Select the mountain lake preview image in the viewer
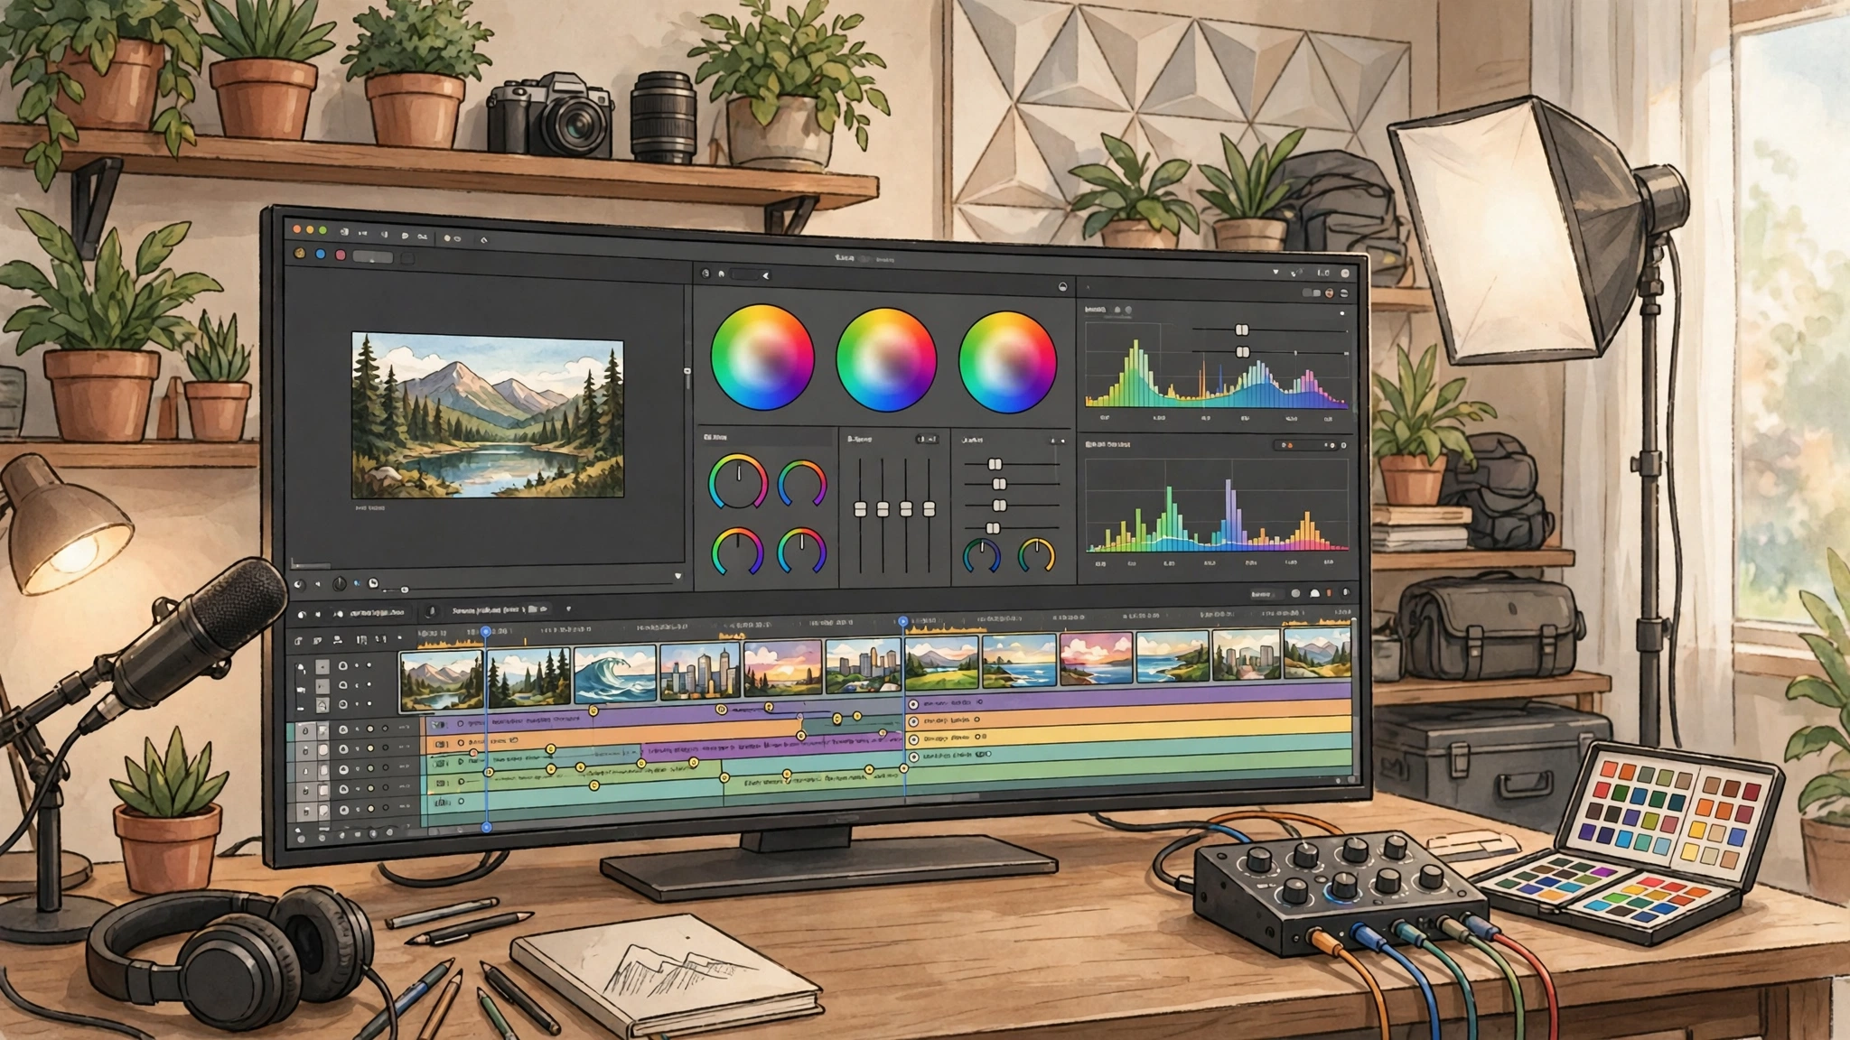1850x1040 pixels. tap(488, 415)
